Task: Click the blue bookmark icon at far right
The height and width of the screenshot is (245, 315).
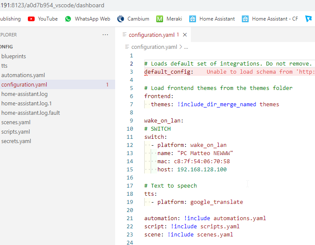Action: pos(308,19)
